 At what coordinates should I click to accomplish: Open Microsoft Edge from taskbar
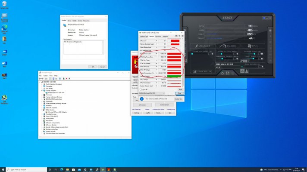pos(62,169)
